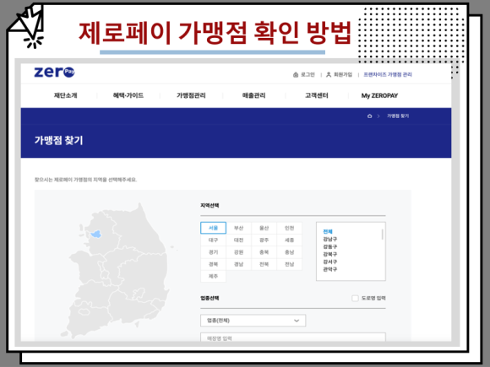The width and height of the screenshot is (490, 367).
Task: Select the 광주 region button
Action: 264,240
